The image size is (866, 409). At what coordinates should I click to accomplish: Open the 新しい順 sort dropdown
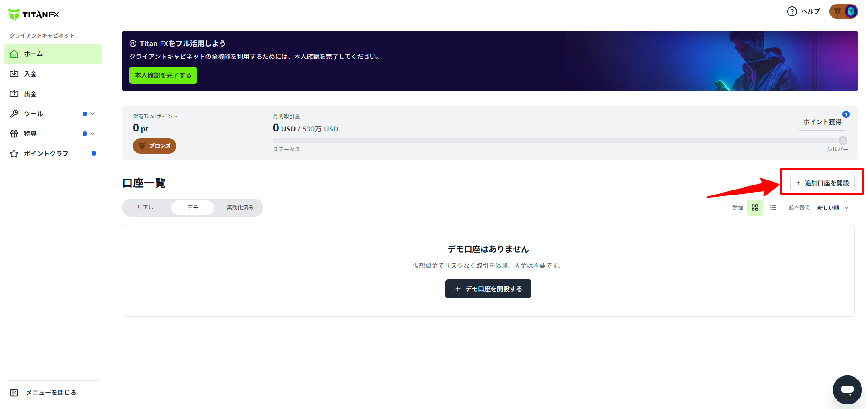point(833,208)
